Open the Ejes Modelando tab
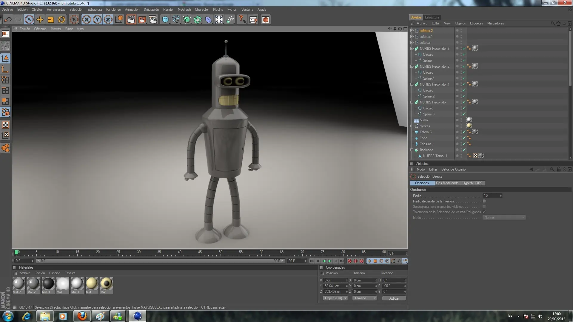The height and width of the screenshot is (322, 573). (447, 183)
